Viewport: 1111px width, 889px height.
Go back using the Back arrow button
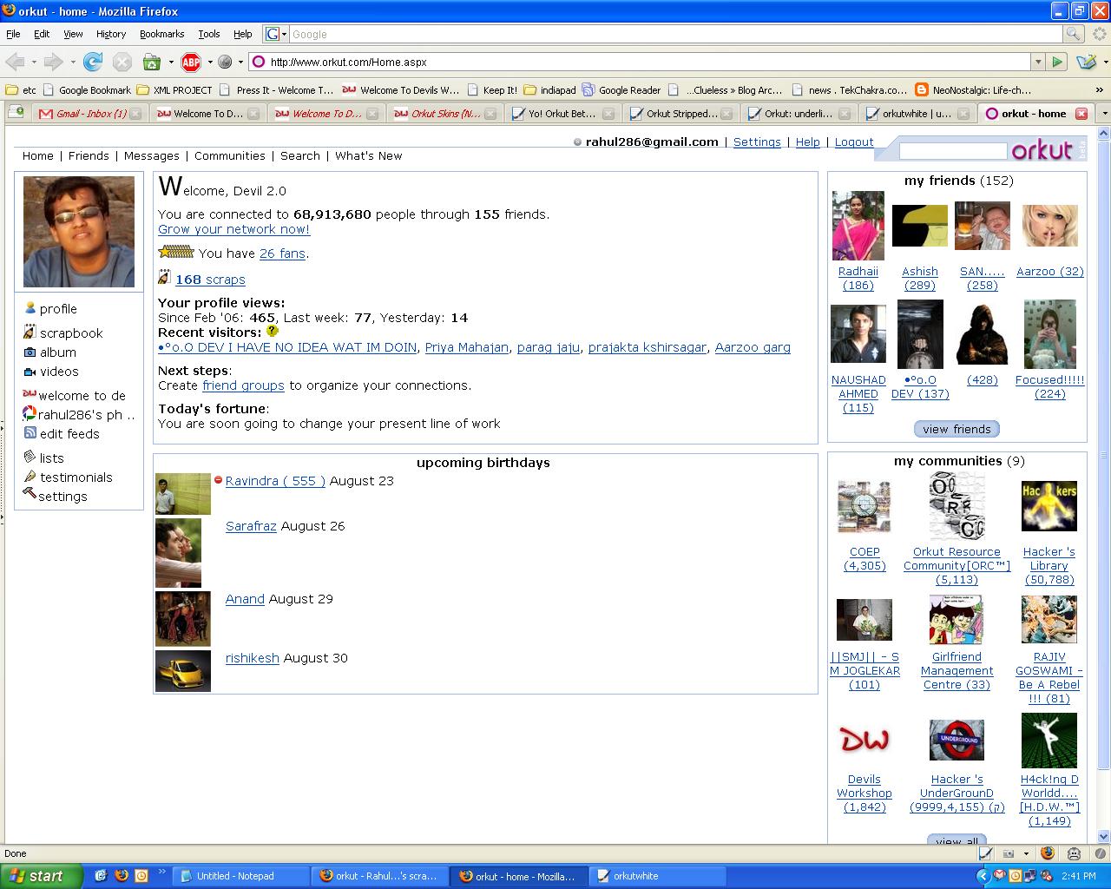tap(15, 62)
